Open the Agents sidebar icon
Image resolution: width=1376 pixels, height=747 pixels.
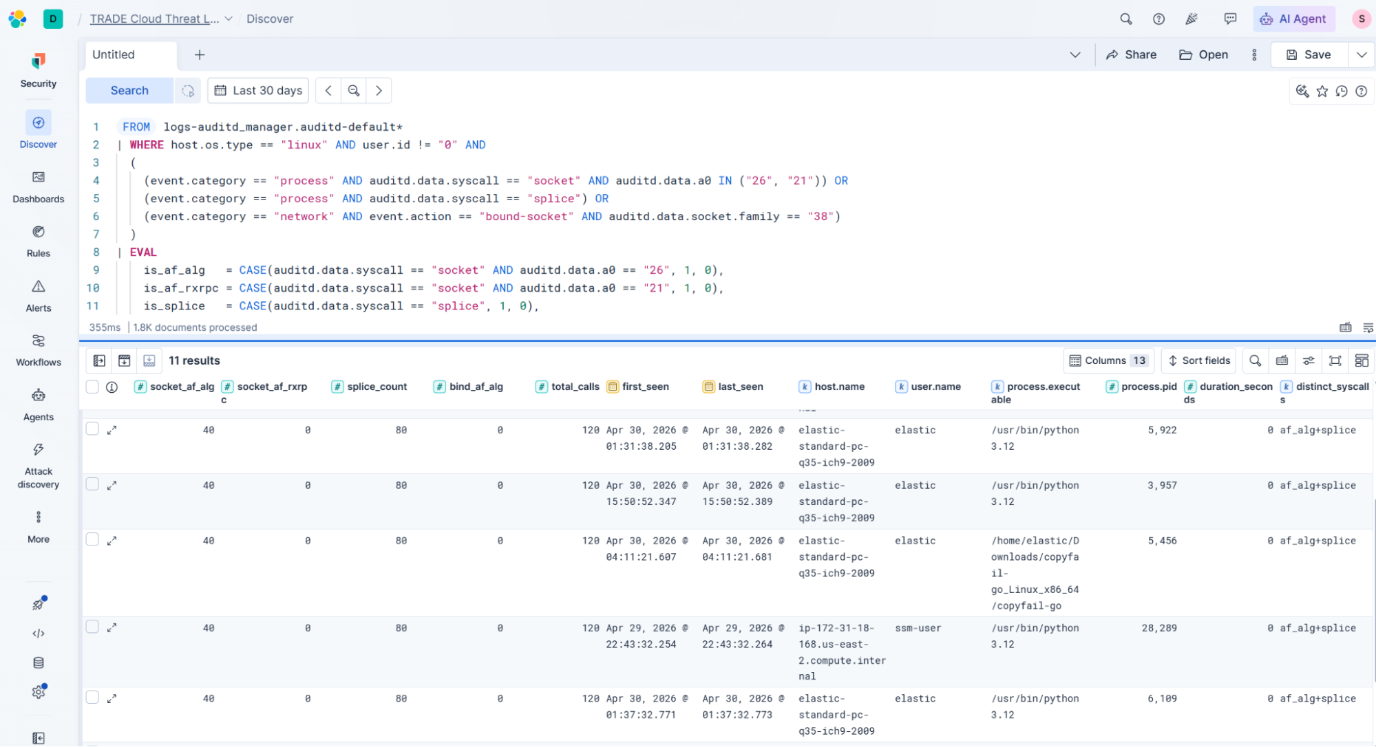38,404
